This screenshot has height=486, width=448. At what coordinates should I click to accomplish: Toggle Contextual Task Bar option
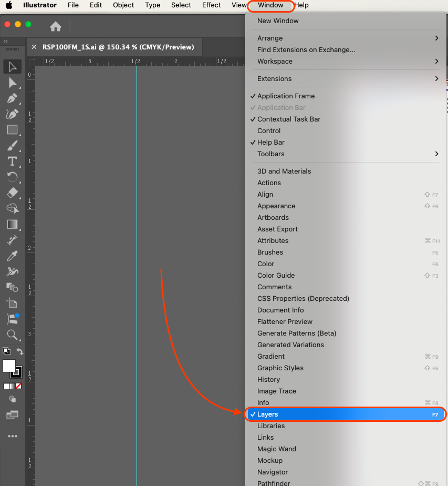pyautogui.click(x=346, y=119)
